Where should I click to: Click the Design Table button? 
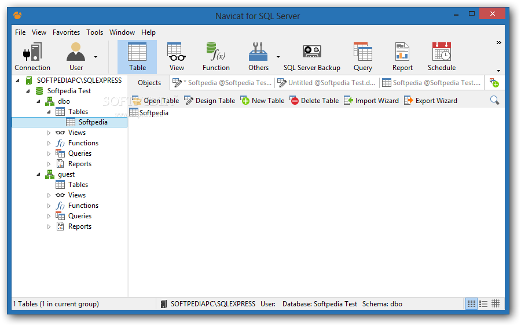coord(210,100)
